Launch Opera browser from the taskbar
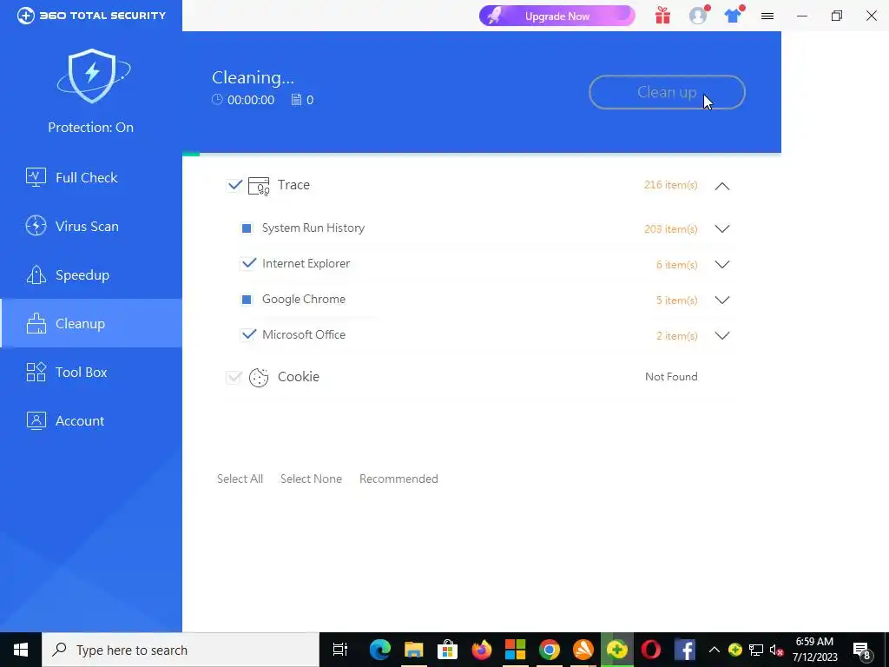This screenshot has width=889, height=667. tap(651, 650)
